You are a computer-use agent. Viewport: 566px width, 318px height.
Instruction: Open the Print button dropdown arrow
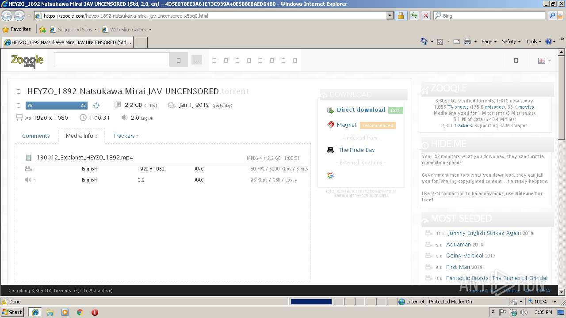pos(475,42)
